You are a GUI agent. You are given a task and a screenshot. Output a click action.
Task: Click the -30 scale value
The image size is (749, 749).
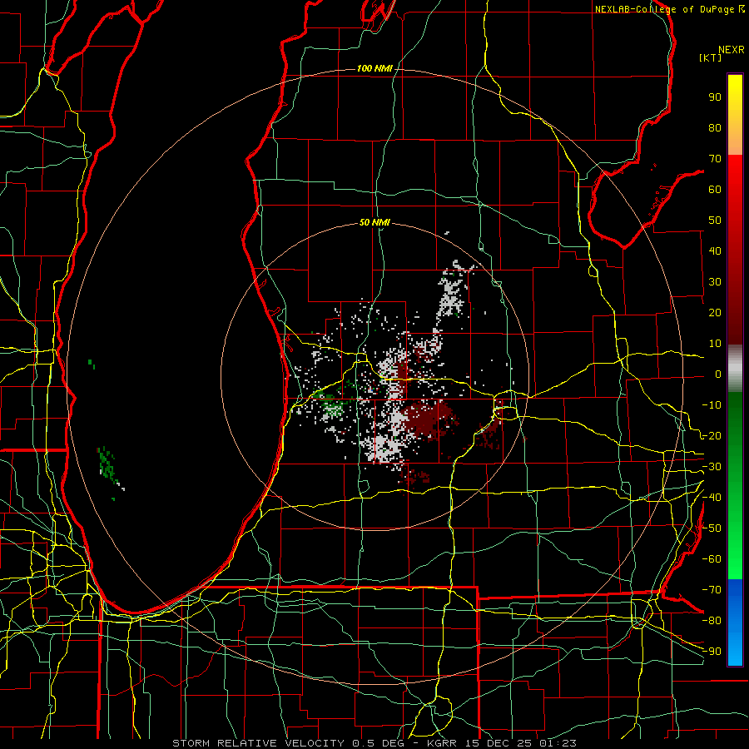pos(712,467)
